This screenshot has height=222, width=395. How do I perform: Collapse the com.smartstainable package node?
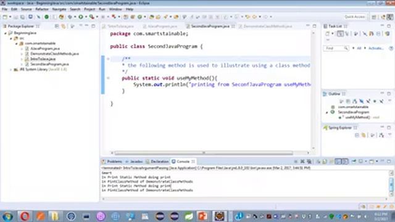pyautogui.click(x=17, y=44)
